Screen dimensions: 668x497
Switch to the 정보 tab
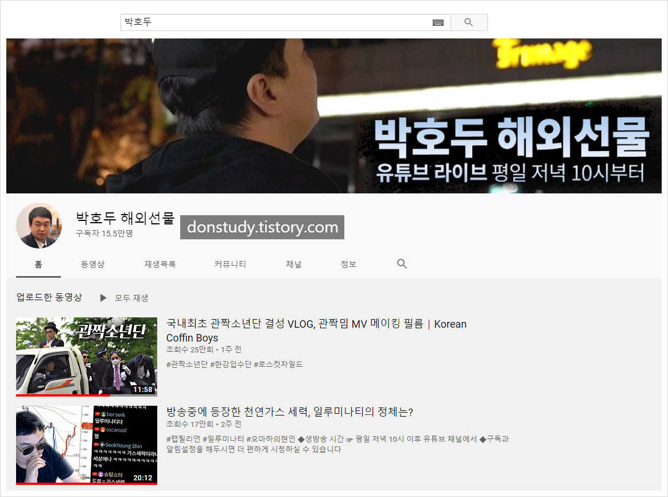point(348,265)
